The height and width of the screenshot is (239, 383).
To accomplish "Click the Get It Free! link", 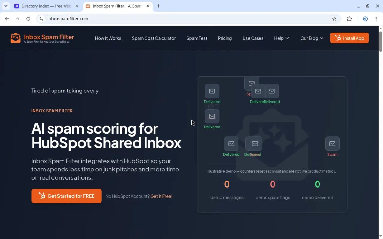I will click(161, 196).
